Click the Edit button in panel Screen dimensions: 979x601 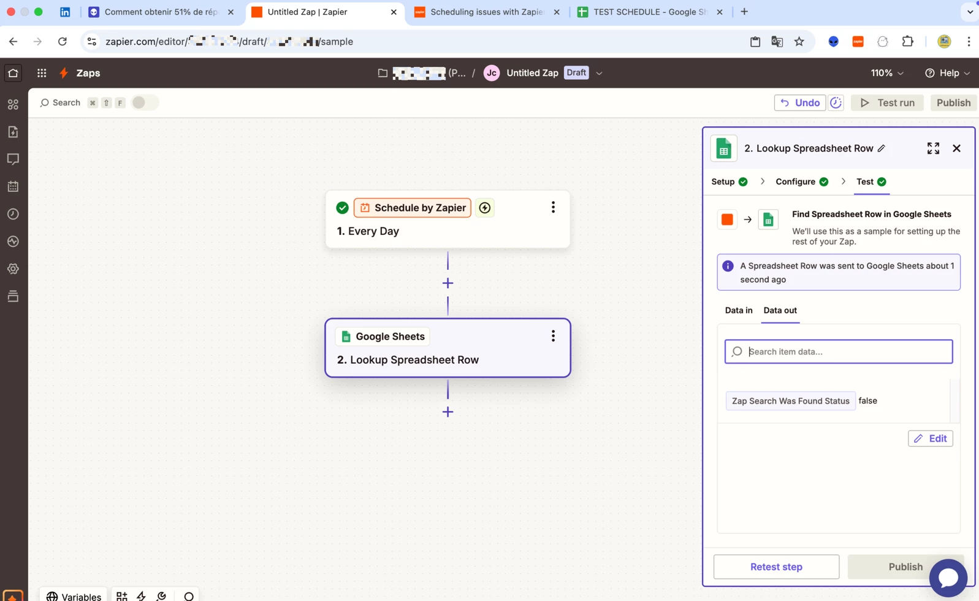click(930, 438)
